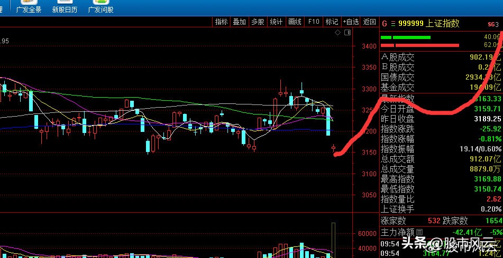Open the 叠加 overlay menu

[x=239, y=22]
